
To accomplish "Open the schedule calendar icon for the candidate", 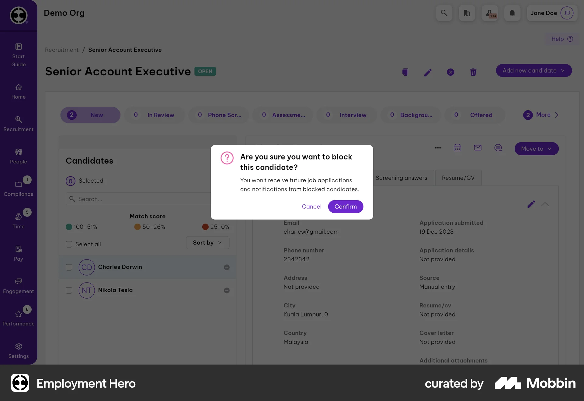I will click(457, 148).
